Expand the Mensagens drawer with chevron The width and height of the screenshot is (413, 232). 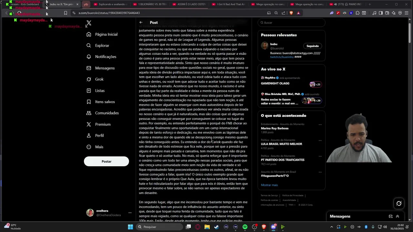(398, 217)
